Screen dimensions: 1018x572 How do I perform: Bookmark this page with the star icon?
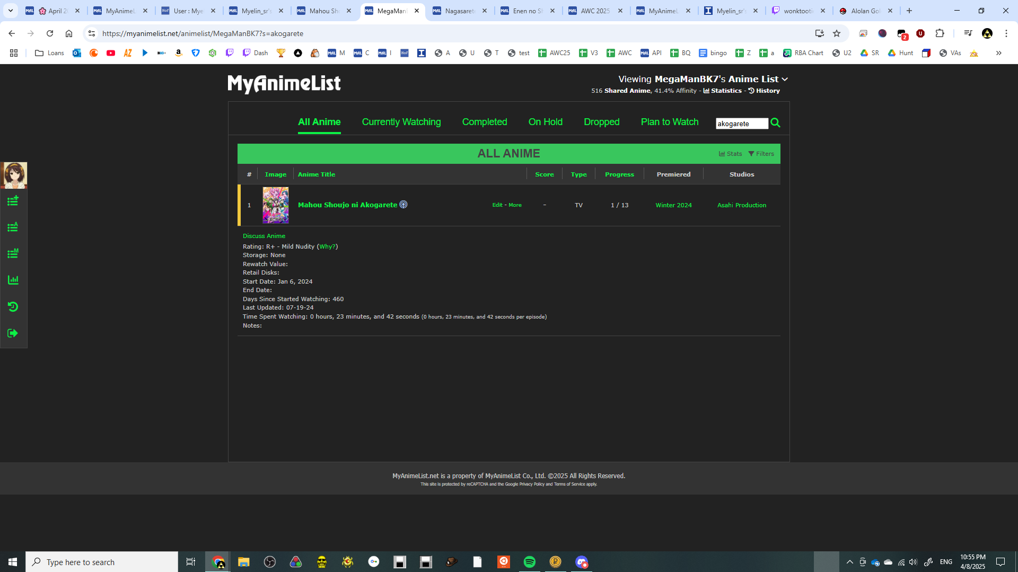point(837,33)
